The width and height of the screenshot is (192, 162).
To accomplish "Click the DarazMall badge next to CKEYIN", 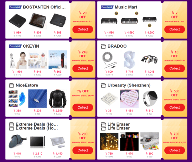I will [15, 46].
